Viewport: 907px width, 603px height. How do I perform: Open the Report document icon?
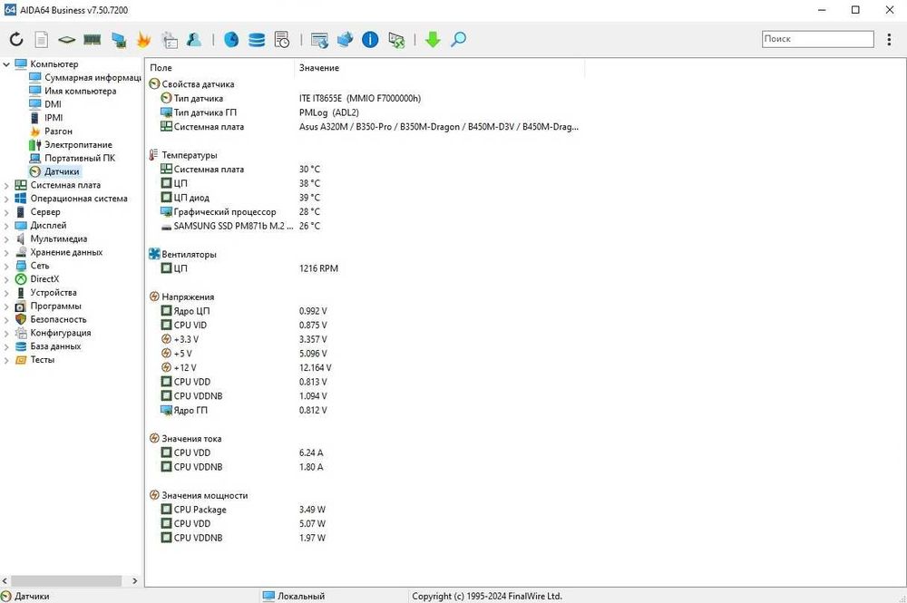point(41,39)
